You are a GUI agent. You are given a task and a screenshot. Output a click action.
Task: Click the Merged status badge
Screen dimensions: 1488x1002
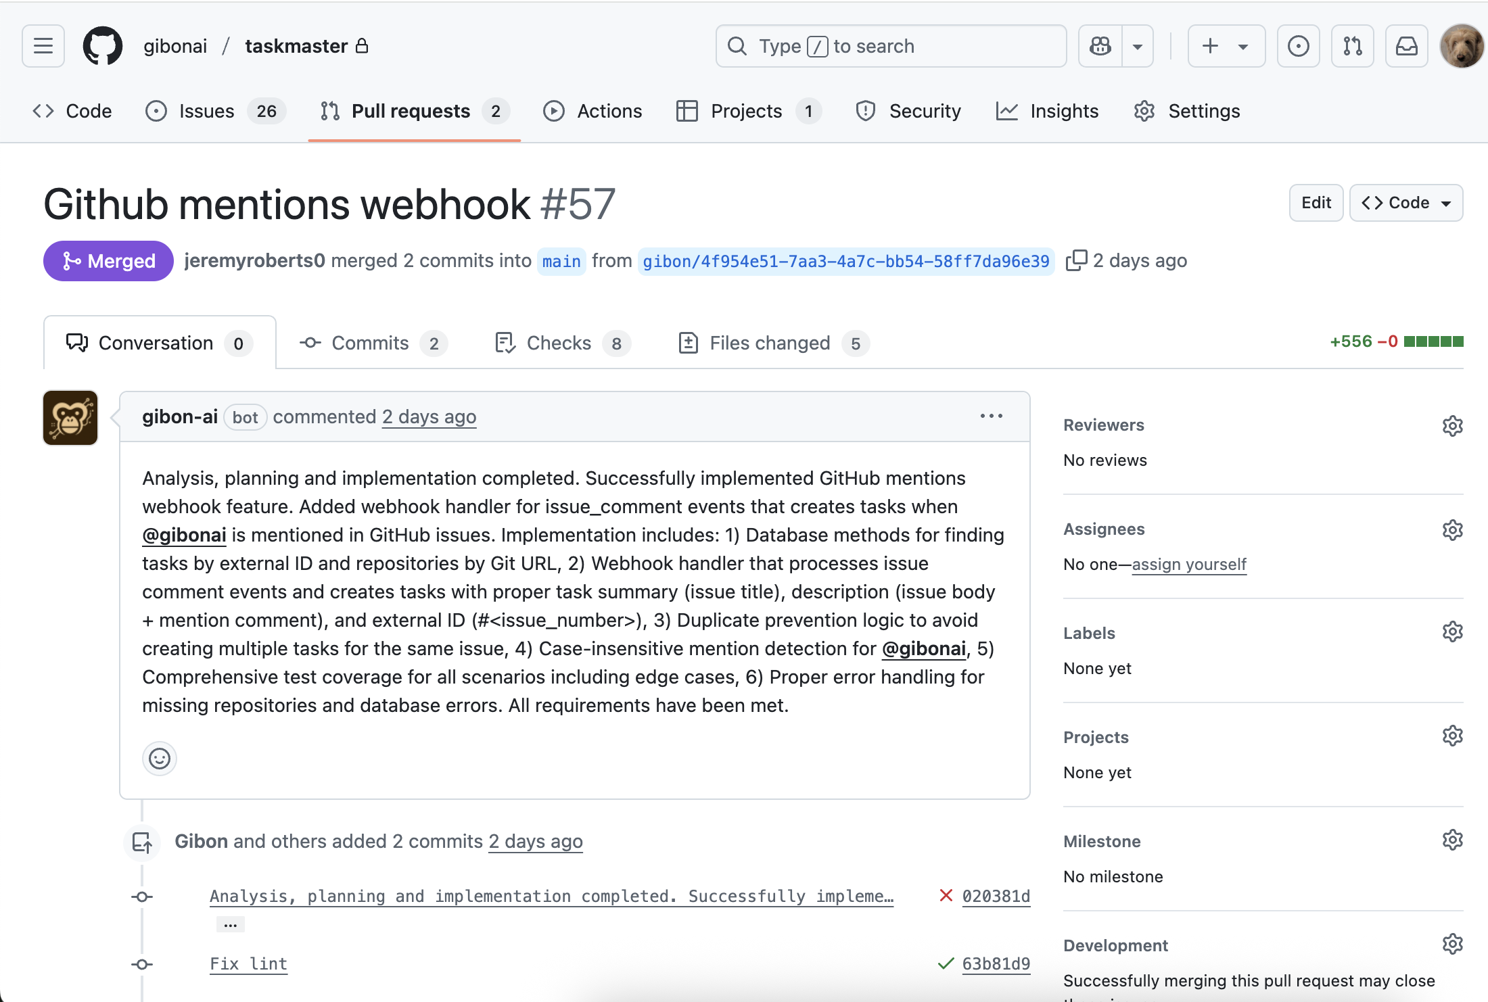tap(108, 261)
